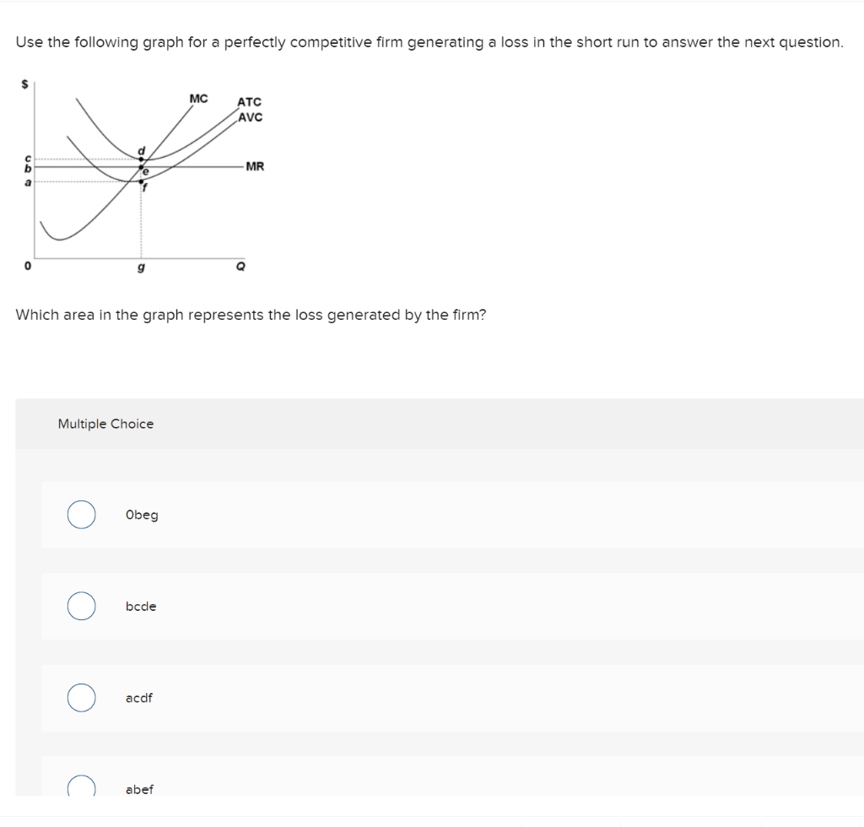Select the radio button for acdf

(x=81, y=698)
